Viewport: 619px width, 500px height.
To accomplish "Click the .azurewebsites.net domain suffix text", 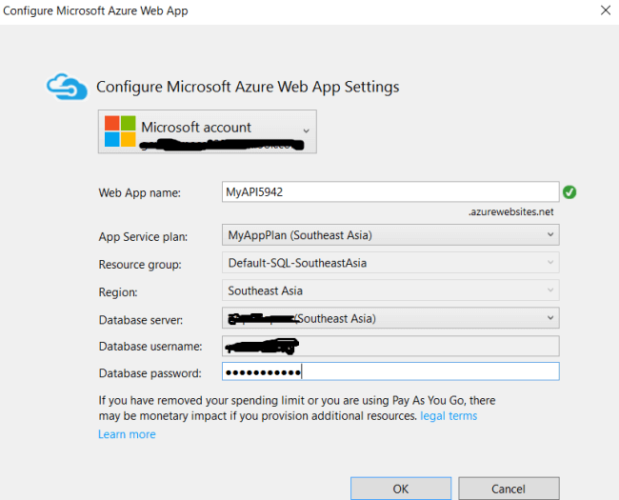I will [510, 211].
